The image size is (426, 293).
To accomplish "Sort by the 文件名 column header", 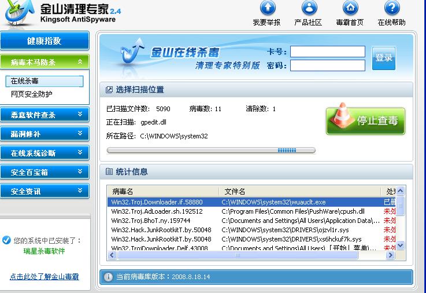I will 300,192.
